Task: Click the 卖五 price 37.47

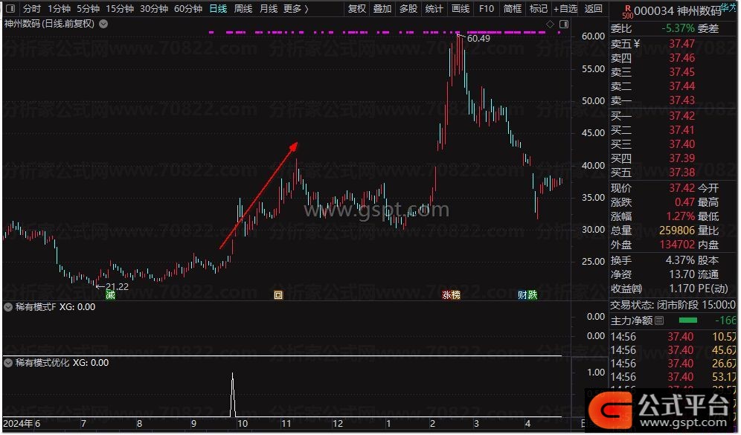Action: [x=682, y=44]
